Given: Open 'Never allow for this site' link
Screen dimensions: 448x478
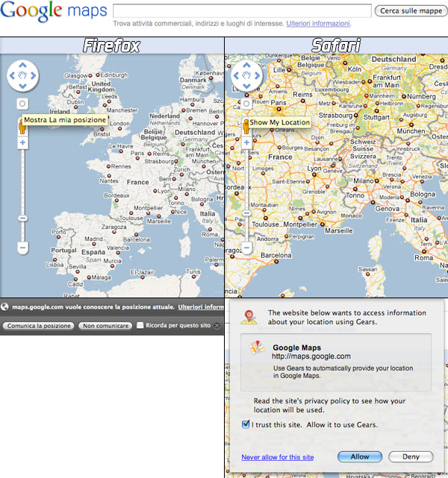Looking at the screenshot, I should click(x=277, y=457).
